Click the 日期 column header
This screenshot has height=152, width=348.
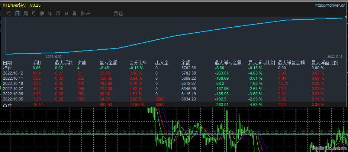[x=7, y=63]
